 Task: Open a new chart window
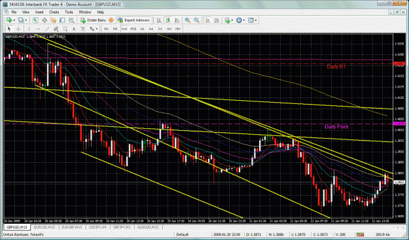pos(9,20)
